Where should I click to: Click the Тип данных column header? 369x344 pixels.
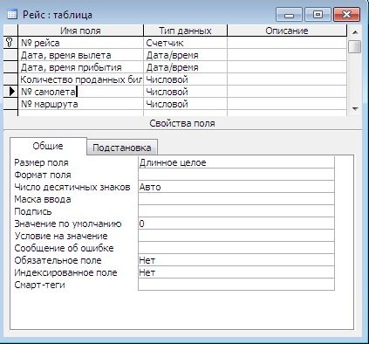[185, 31]
